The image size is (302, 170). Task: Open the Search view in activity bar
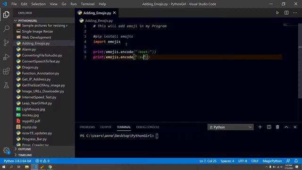6,28
